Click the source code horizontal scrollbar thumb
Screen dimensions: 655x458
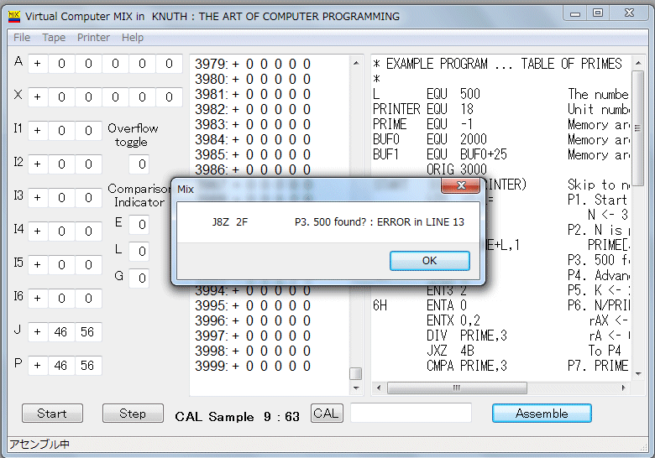click(x=457, y=388)
